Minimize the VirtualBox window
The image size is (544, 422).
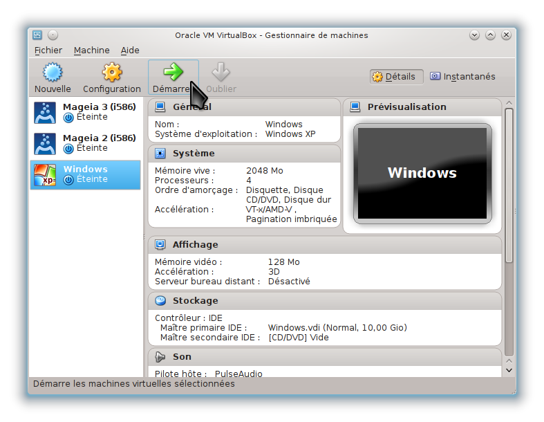(x=474, y=35)
